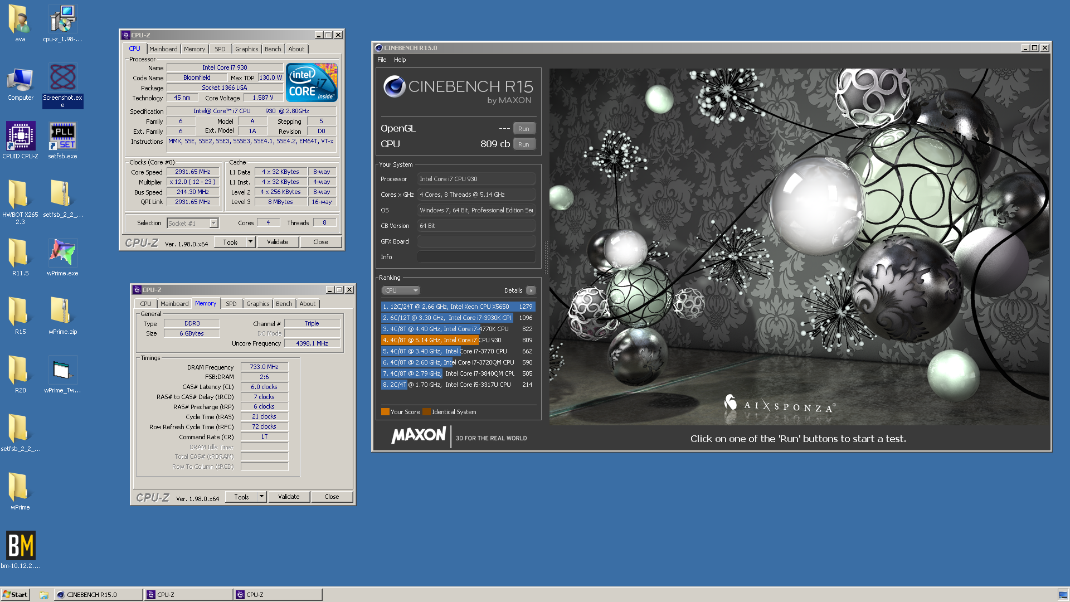The height and width of the screenshot is (602, 1070).
Task: Click the Identical System brown legend swatch
Action: pyautogui.click(x=426, y=412)
